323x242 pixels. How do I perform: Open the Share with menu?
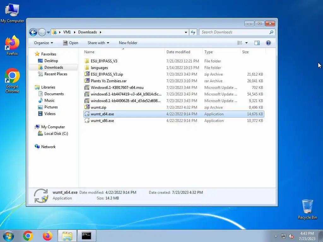pos(98,43)
